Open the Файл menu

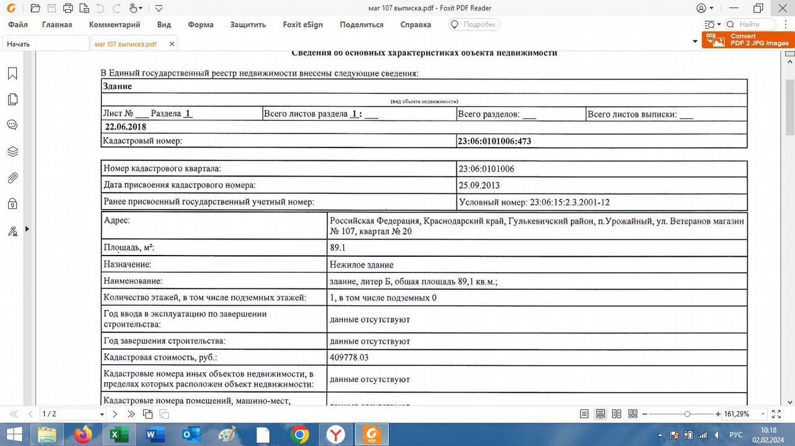pos(18,25)
